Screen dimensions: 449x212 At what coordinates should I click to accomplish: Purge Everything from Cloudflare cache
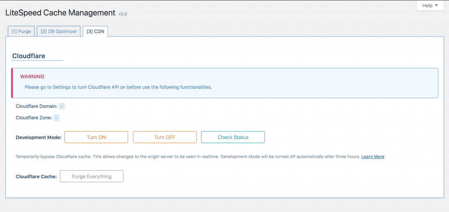coord(92,176)
